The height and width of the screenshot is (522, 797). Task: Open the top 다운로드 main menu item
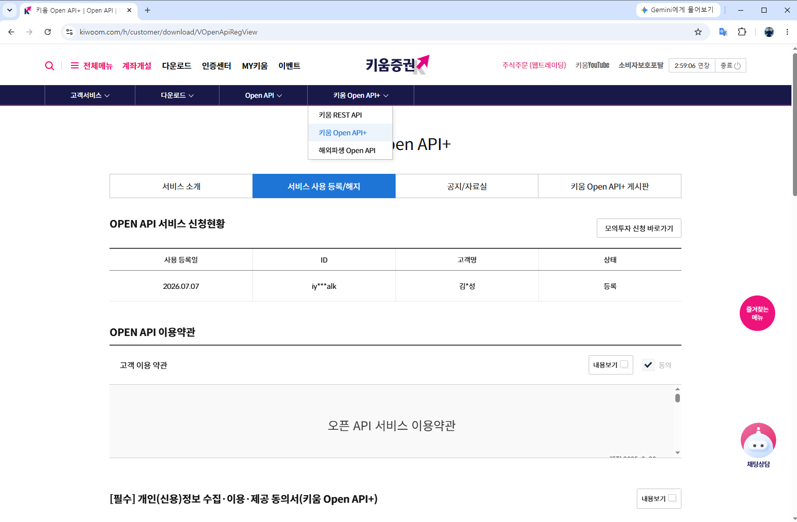[x=176, y=66]
